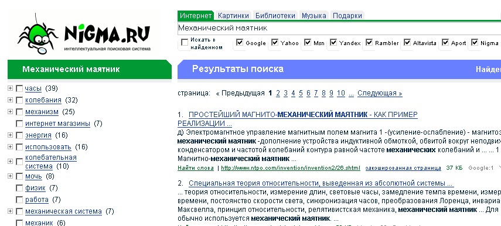
Task: Open the Библиотеки tab
Action: (275, 16)
